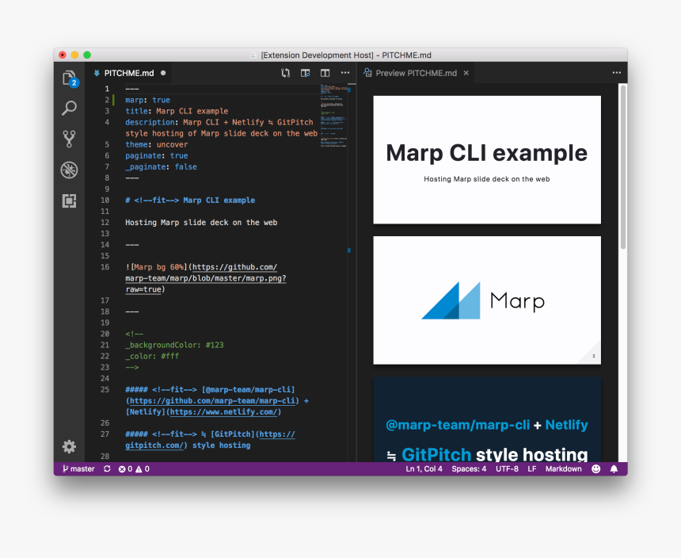Open the Extensions view icon
The image size is (681, 558).
(x=69, y=201)
